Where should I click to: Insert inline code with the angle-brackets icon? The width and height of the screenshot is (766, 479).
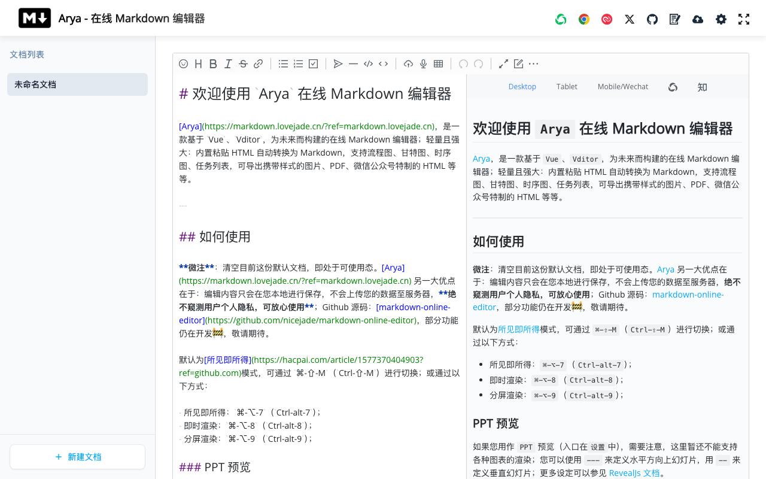tap(383, 63)
